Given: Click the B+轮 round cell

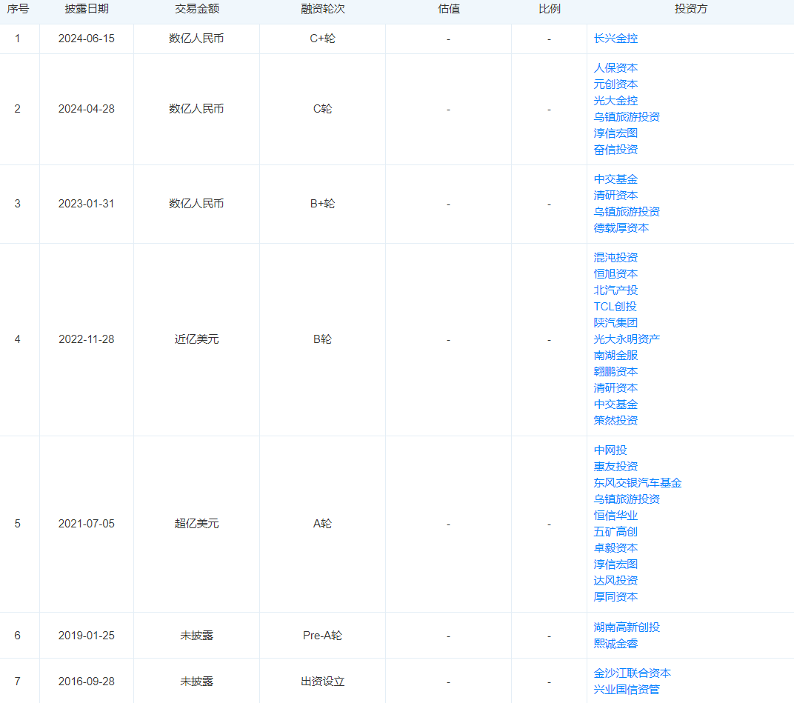Looking at the screenshot, I should click(x=323, y=204).
